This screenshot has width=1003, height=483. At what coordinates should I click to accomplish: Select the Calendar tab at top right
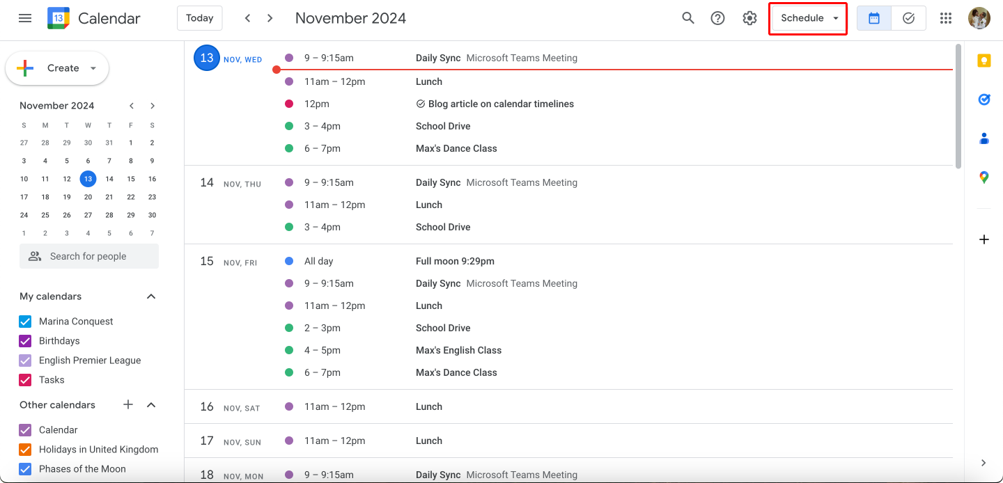click(x=873, y=18)
